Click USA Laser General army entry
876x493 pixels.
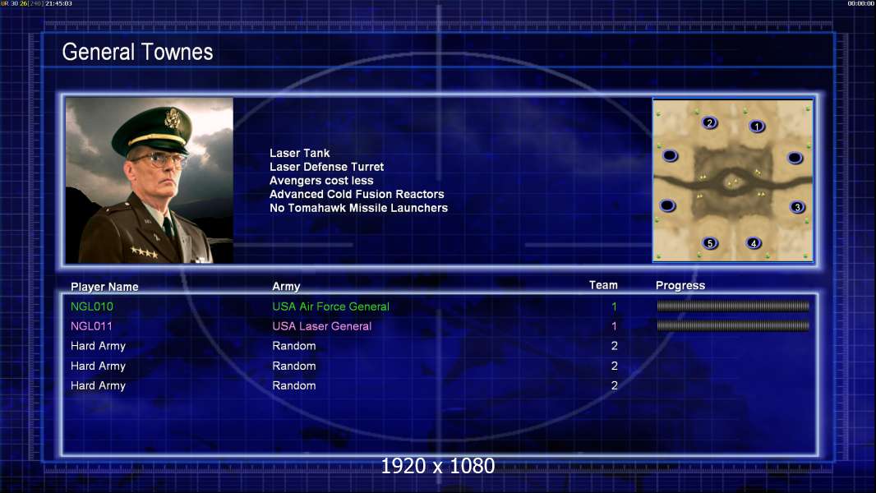[x=322, y=326]
